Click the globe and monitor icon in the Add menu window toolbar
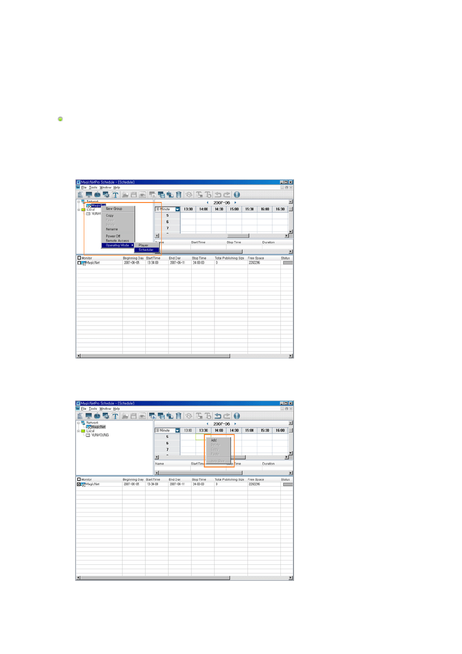 point(170,416)
